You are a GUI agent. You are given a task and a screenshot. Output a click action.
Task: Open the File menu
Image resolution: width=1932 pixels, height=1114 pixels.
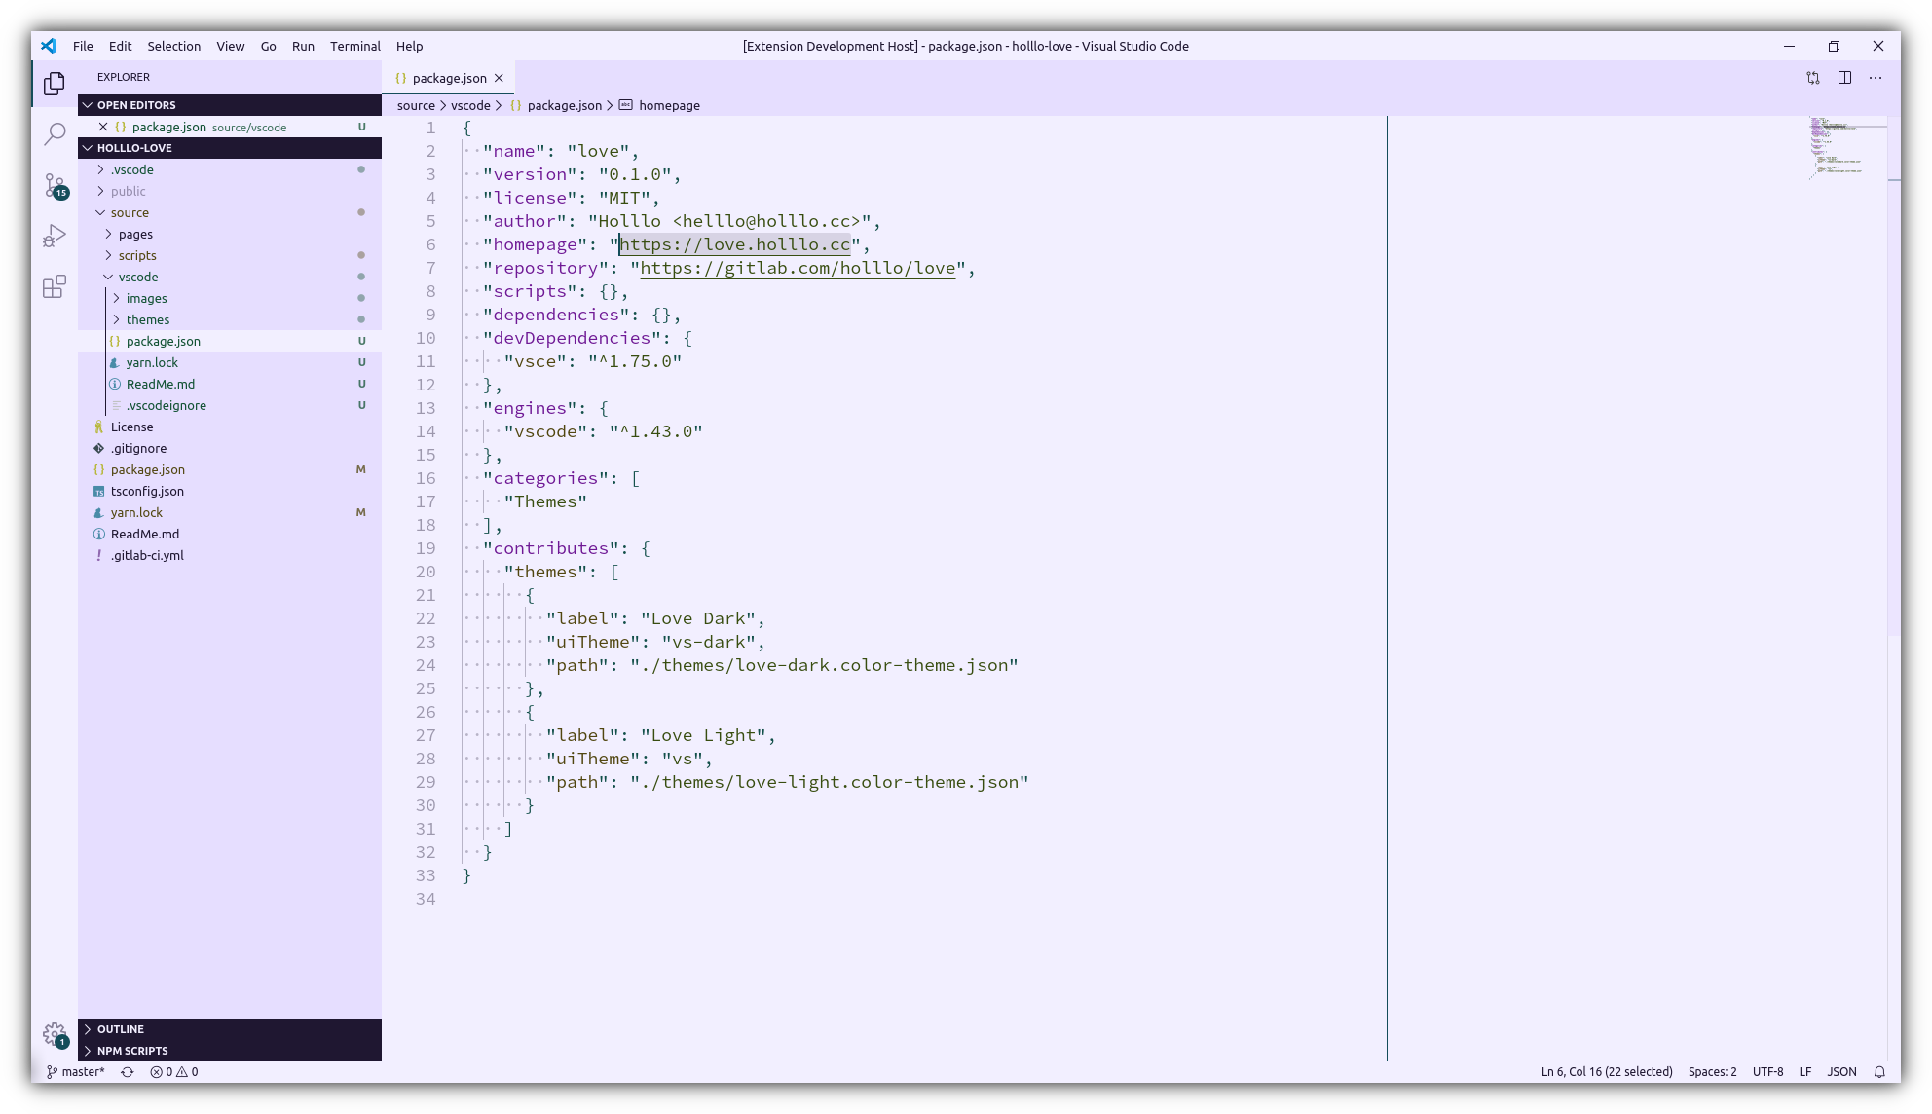[x=83, y=46]
